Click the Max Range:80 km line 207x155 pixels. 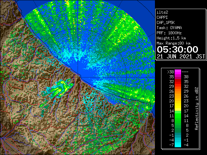[173, 43]
